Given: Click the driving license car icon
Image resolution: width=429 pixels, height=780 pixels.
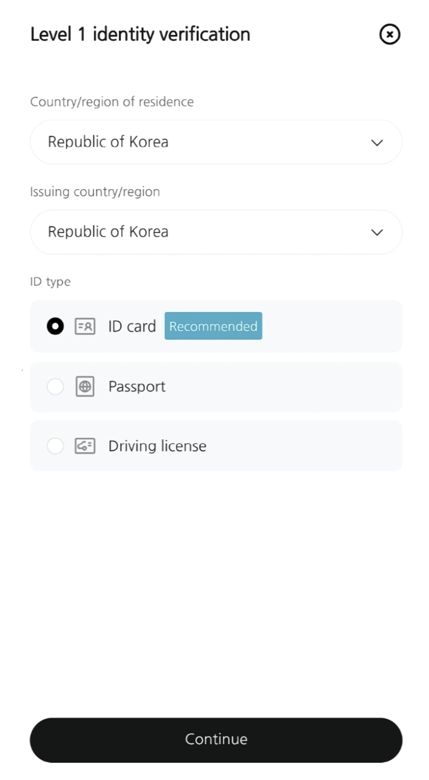Looking at the screenshot, I should [85, 446].
